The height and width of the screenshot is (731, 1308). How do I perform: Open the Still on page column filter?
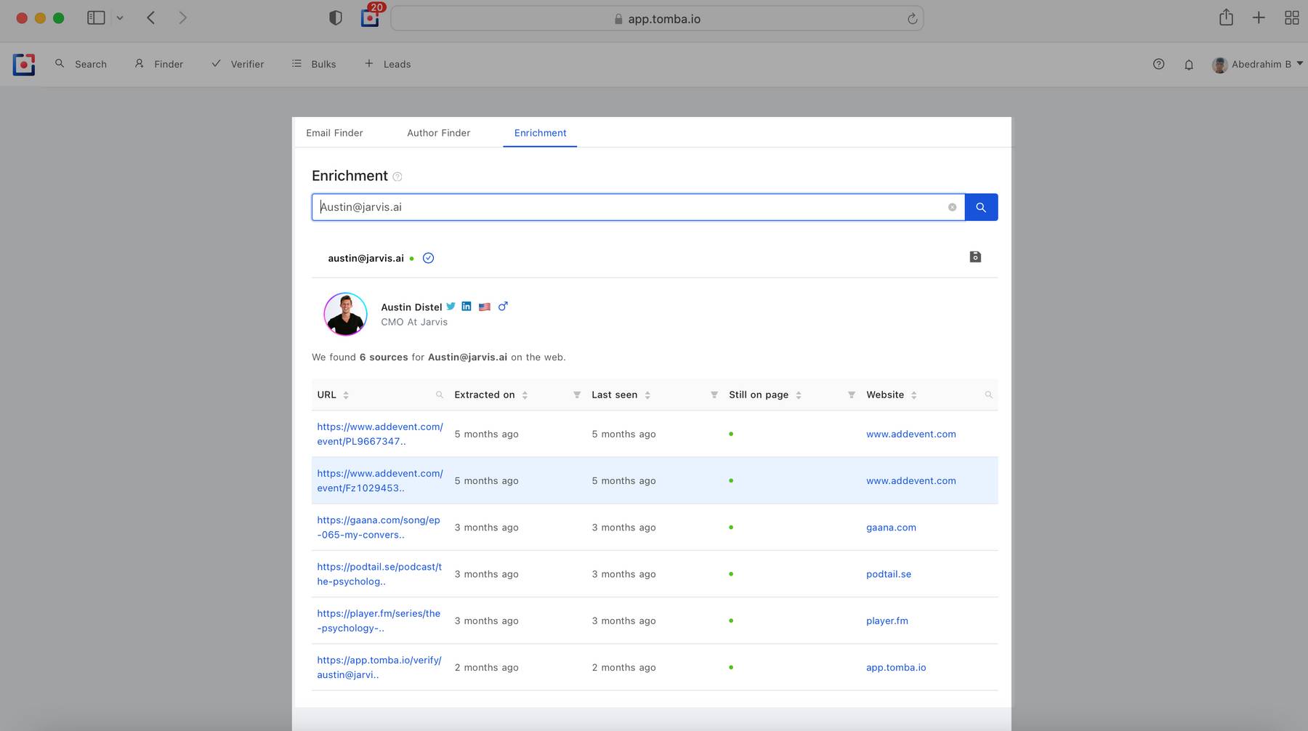click(x=852, y=395)
